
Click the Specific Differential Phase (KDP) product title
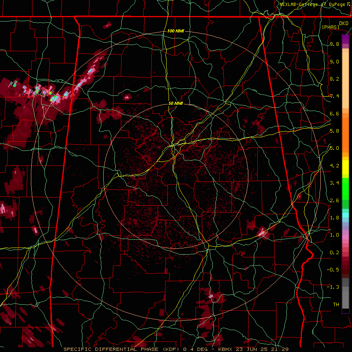(x=122, y=349)
